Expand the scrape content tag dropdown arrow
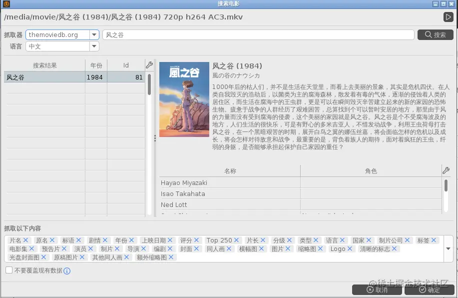 448,248
